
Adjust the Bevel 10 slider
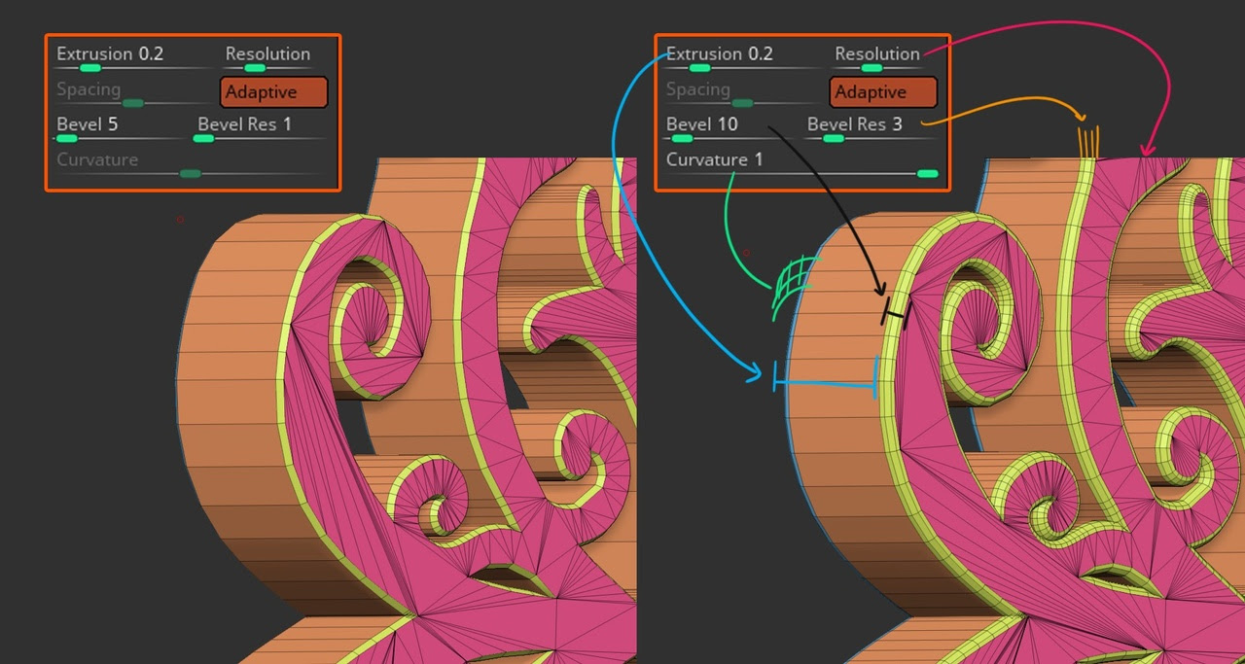(x=729, y=128)
